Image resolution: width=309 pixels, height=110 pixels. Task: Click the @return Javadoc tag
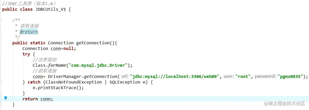click(29, 32)
